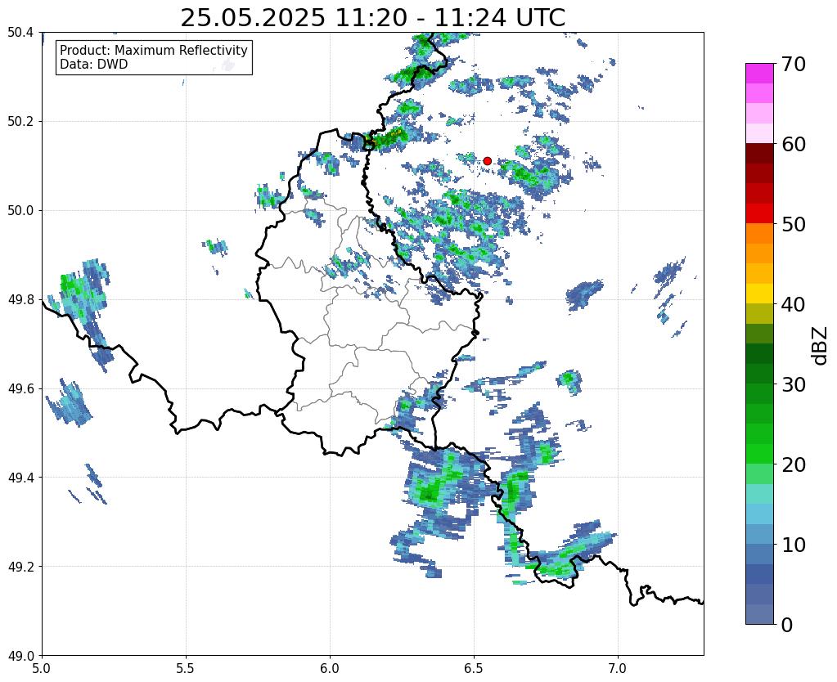Click the 10 tick on the colorbar
Viewport: 837px width, 682px height.
pyautogui.click(x=794, y=545)
